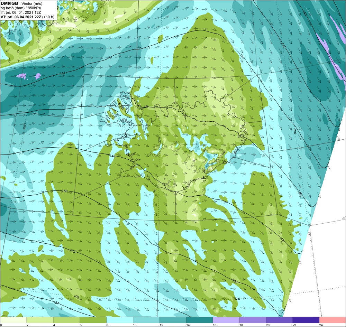Select the 20–22 m/s violet legend swatch
Screen dimensions: 346x327
coord(279,320)
